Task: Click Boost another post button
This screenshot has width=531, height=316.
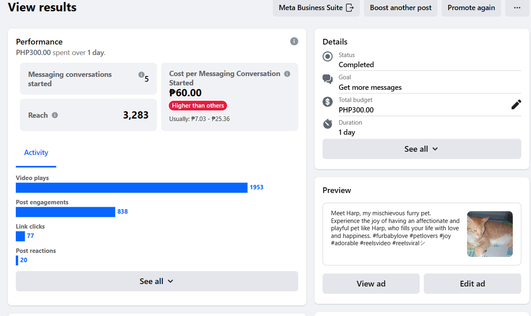Action: tap(400, 8)
